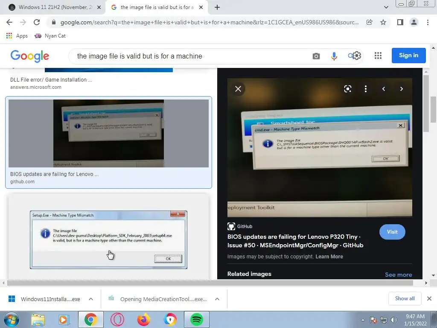Reload the current Google page
The image size is (437, 328).
(x=37, y=22)
